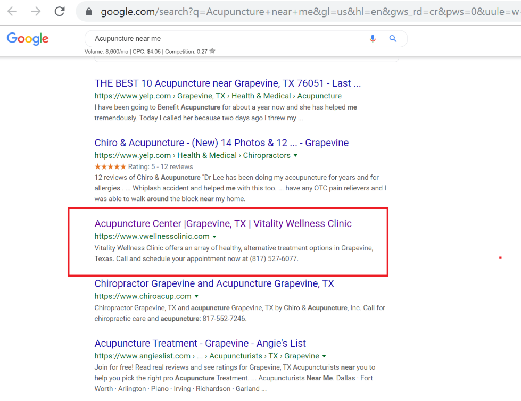This screenshot has height=401, width=521.
Task: Expand dropdown arrow next to chiroacup.com URL
Action: coord(196,296)
